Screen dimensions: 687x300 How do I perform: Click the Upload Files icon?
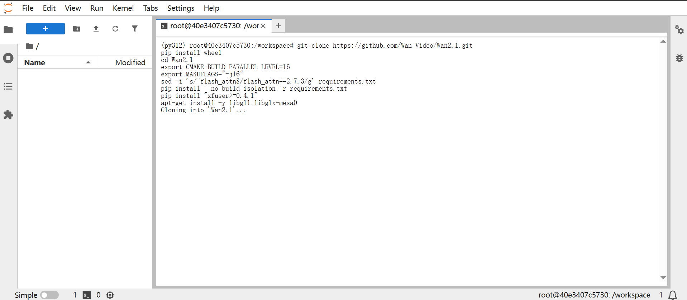tap(96, 29)
